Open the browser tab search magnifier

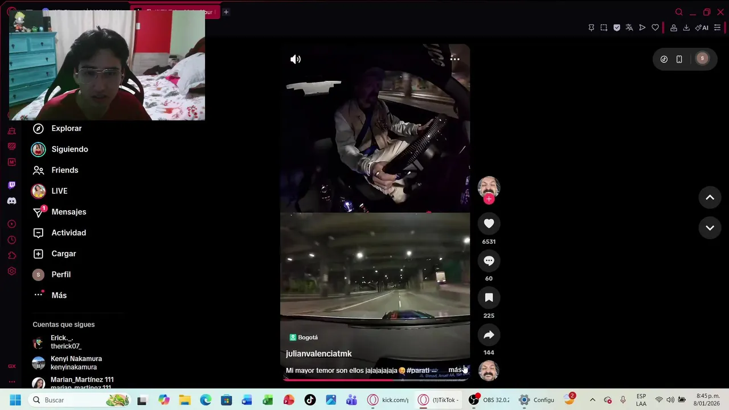click(679, 12)
